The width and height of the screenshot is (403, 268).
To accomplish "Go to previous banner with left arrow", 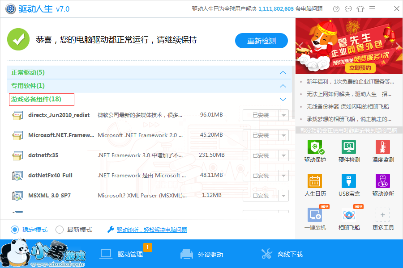I will (x=300, y=46).
